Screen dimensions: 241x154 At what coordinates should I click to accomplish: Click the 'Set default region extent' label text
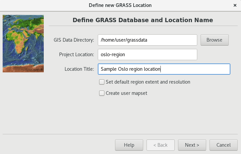(x=148, y=82)
